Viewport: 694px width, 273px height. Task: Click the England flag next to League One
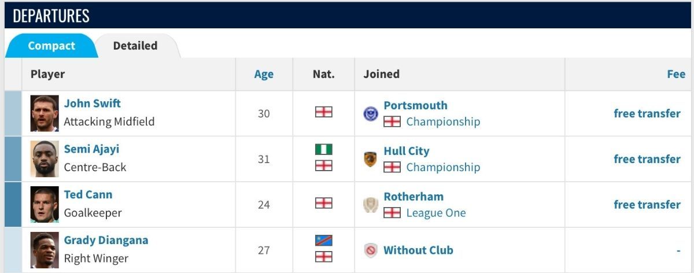392,213
